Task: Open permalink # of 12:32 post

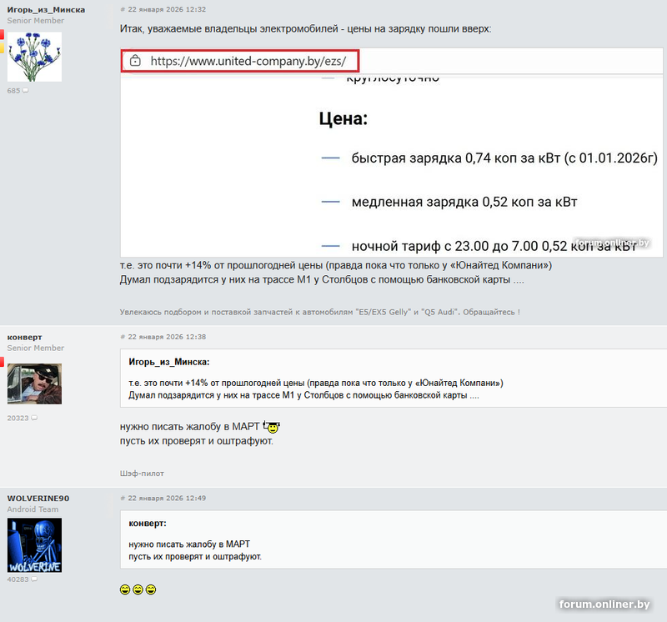Action: click(123, 9)
